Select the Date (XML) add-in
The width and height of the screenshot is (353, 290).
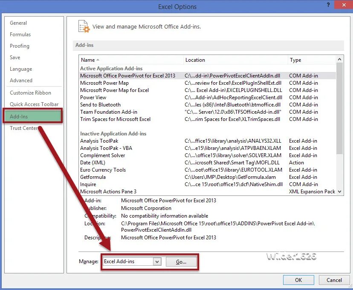point(207,163)
